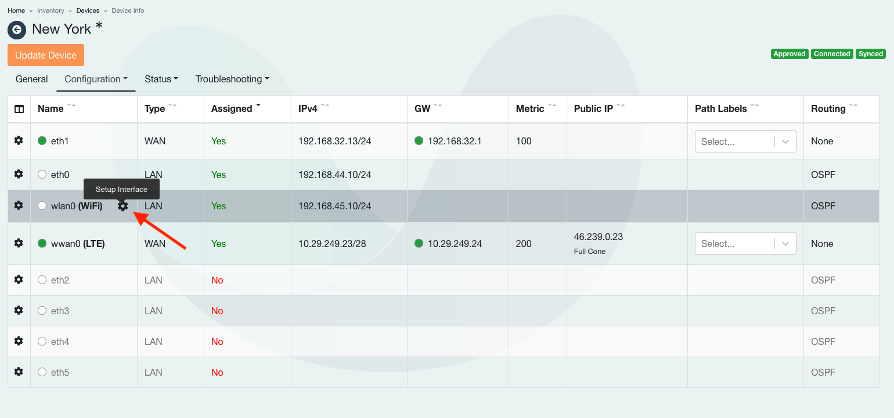Go to Devices in the breadcrumb
The width and height of the screenshot is (894, 418).
pos(88,10)
